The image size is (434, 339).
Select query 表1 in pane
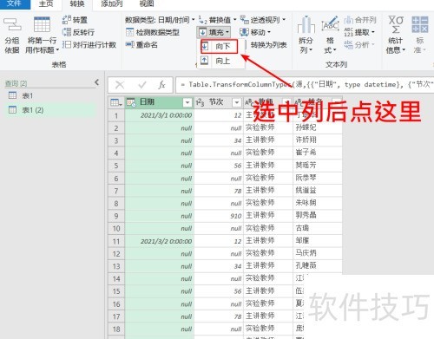point(50,95)
